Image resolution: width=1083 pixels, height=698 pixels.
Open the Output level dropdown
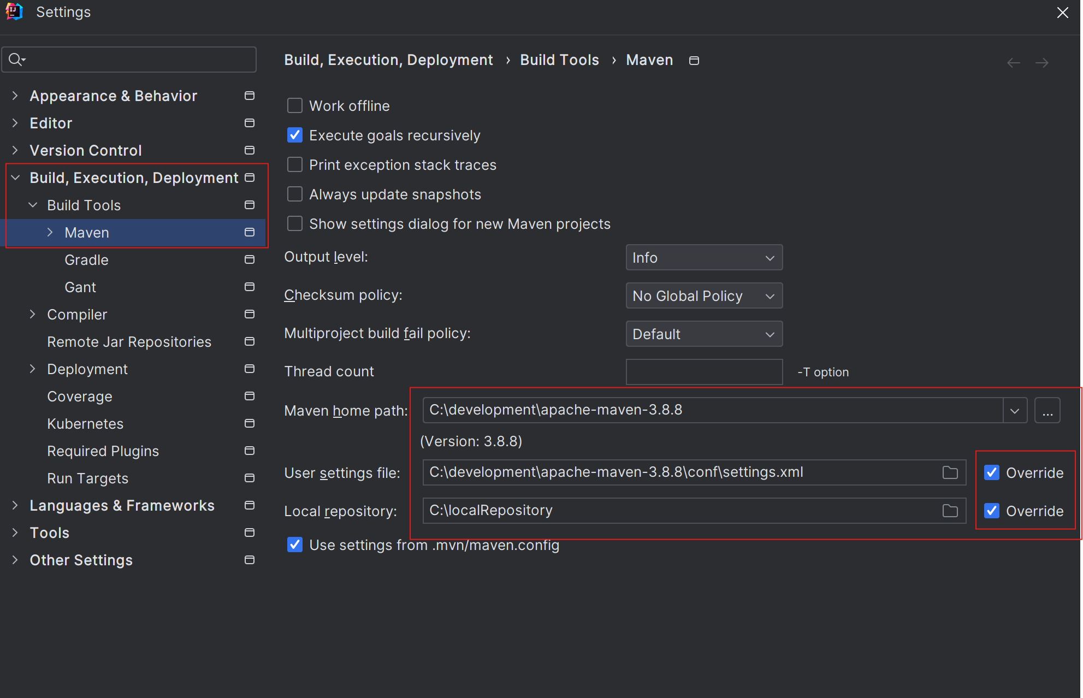pos(703,257)
